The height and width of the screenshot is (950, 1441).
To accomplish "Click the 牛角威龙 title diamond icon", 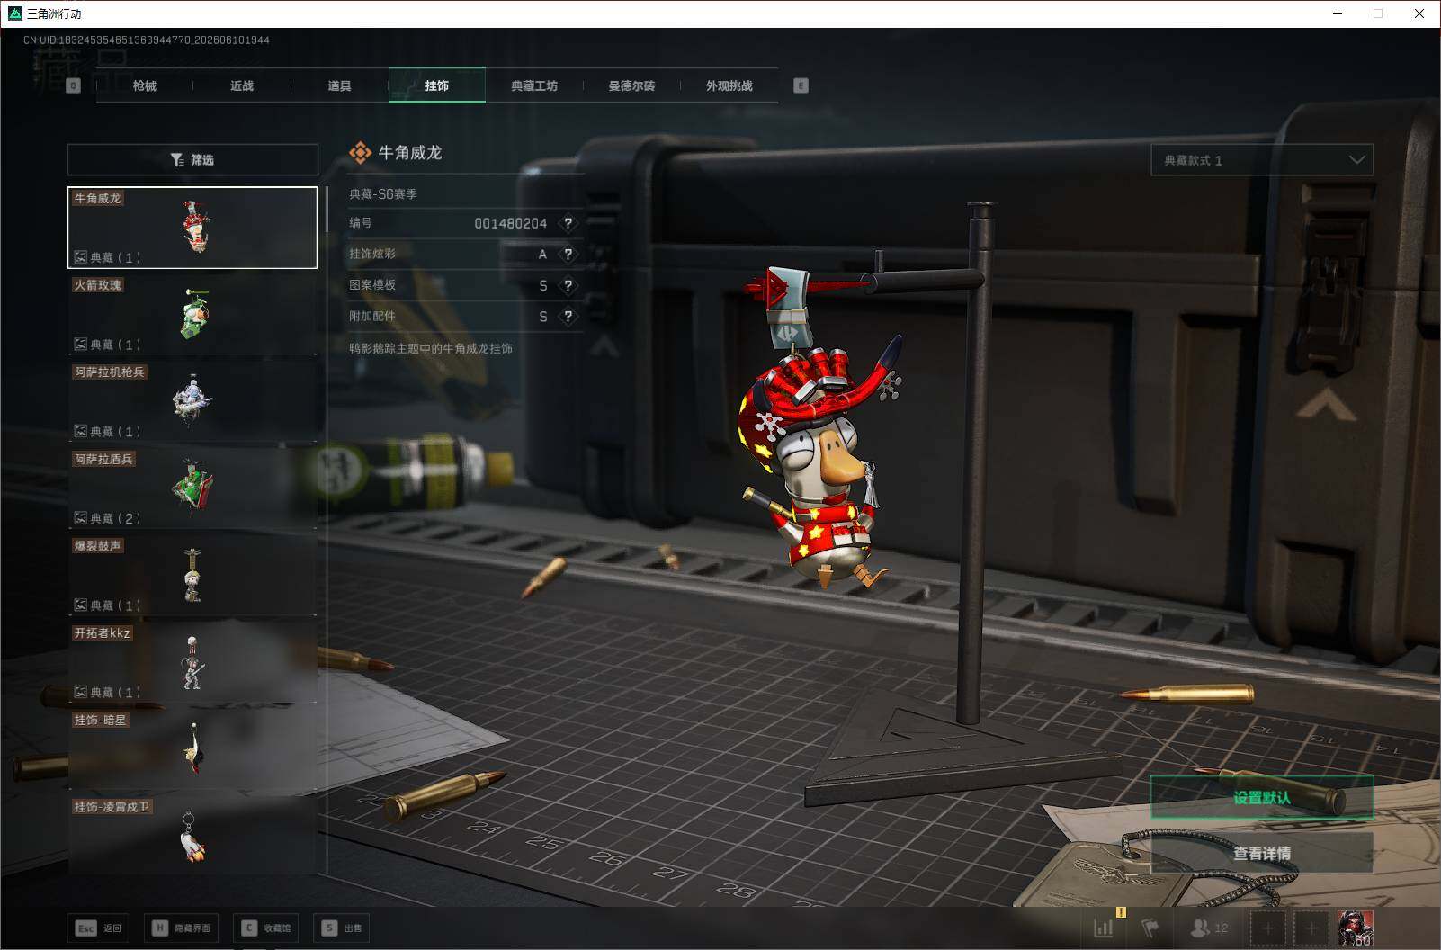I will click(360, 153).
